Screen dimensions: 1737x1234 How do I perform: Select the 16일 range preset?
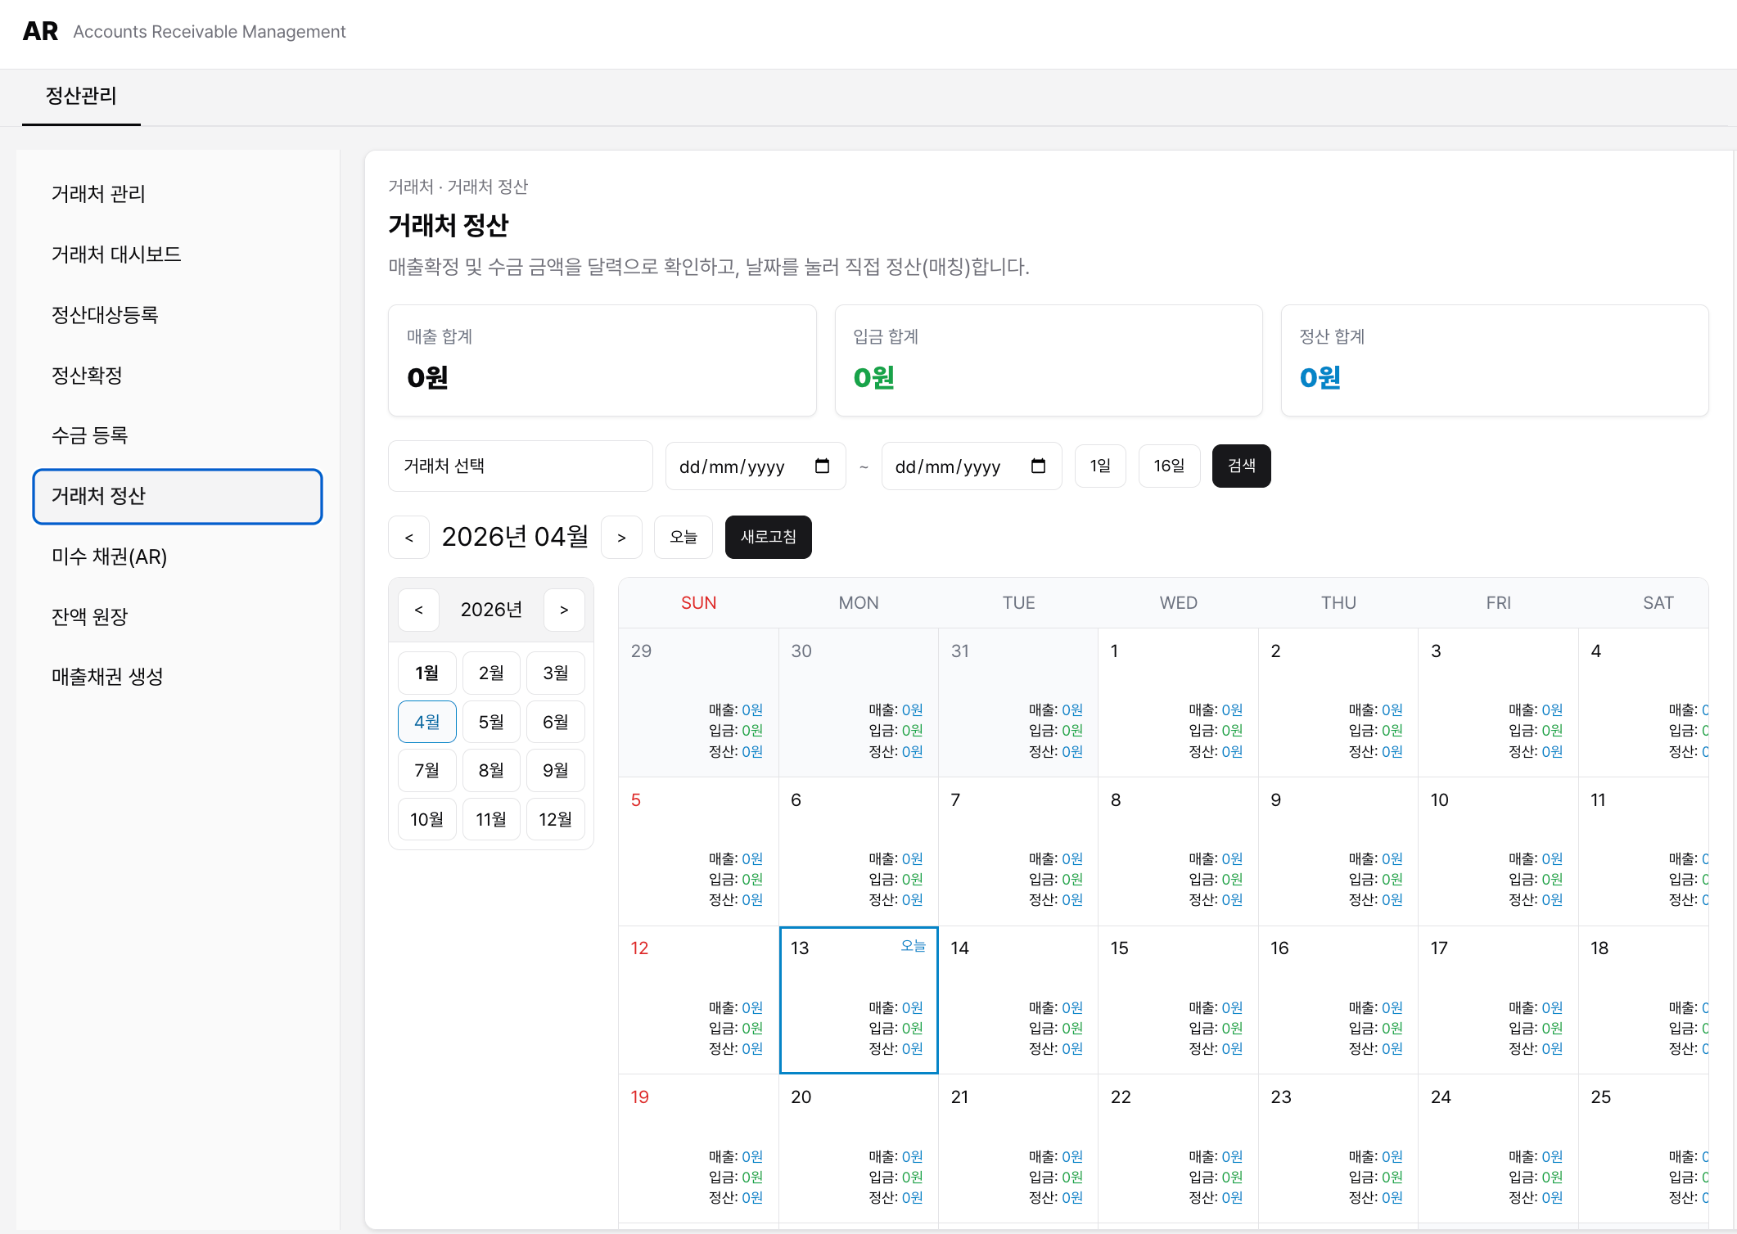tap(1169, 466)
